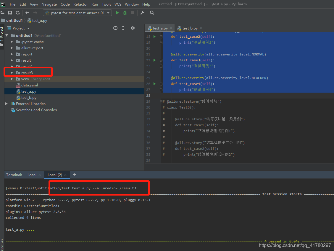The width and height of the screenshot is (334, 251).
Task: Toggle the code fold marker at line 26
Action: pyautogui.click(x=161, y=84)
